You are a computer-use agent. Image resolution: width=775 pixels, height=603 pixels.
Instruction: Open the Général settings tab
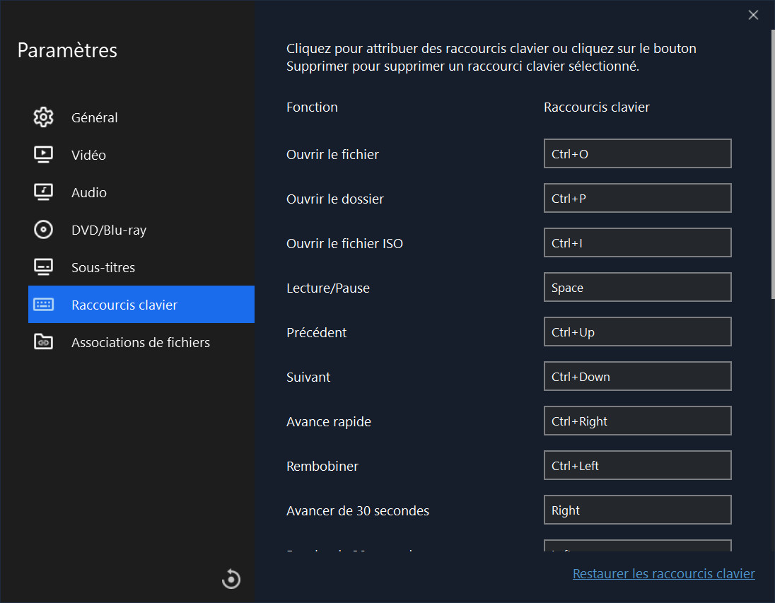coord(95,117)
